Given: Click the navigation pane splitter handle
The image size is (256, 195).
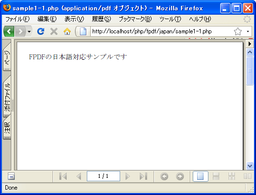Looking at the screenshot, I should pos(13,105).
